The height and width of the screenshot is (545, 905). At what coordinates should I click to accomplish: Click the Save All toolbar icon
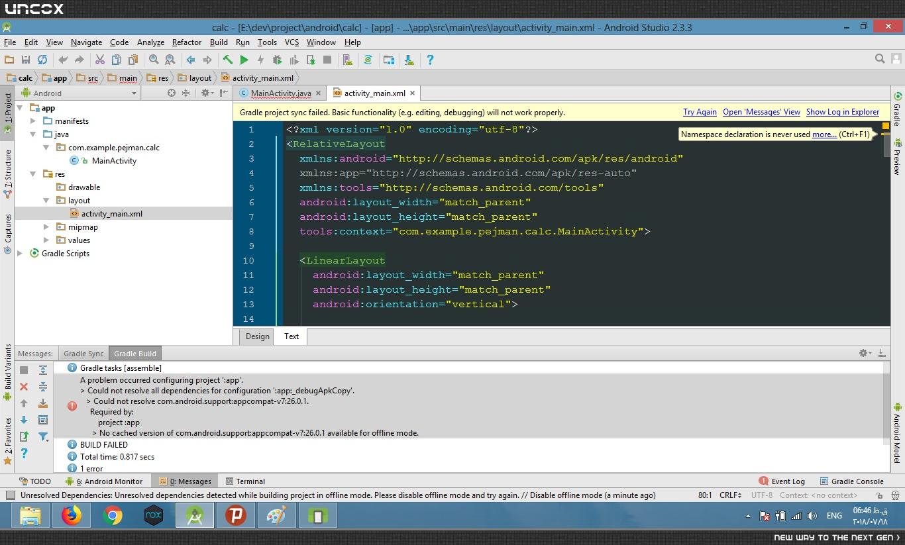[26, 60]
